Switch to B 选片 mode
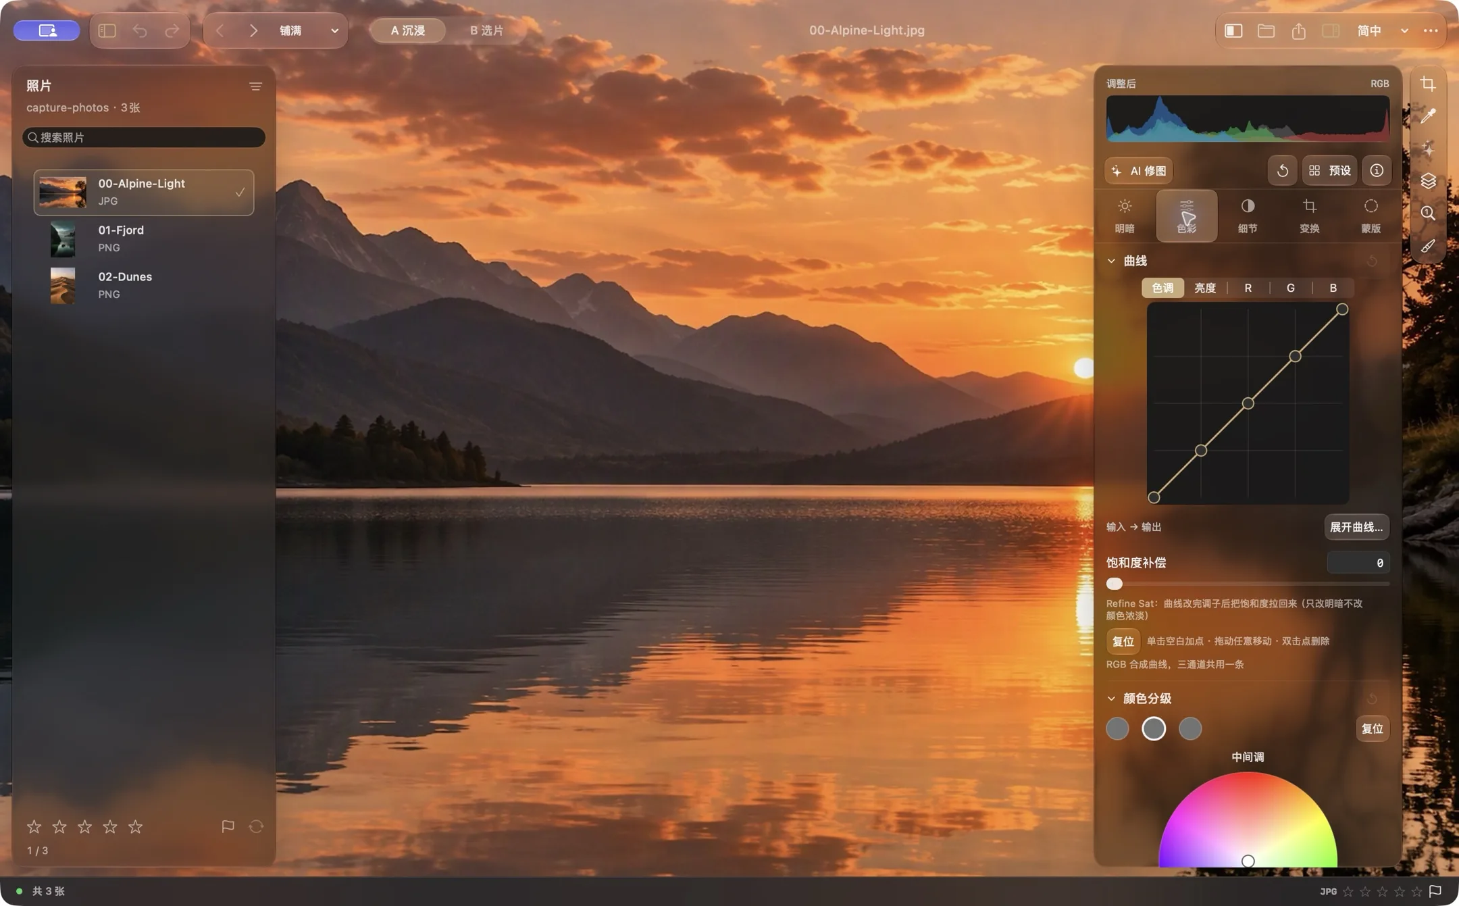Screen dimensions: 1459x906 pyautogui.click(x=486, y=30)
